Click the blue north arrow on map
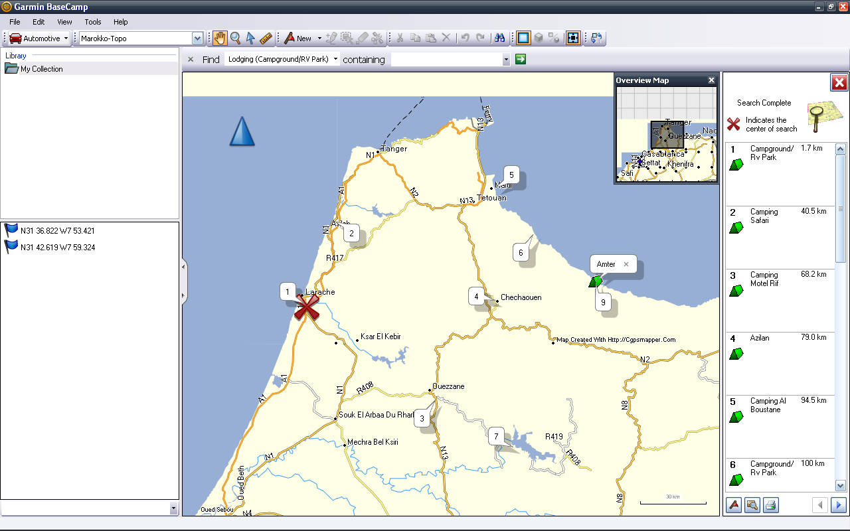Screen dimensions: 850x531 242,131
